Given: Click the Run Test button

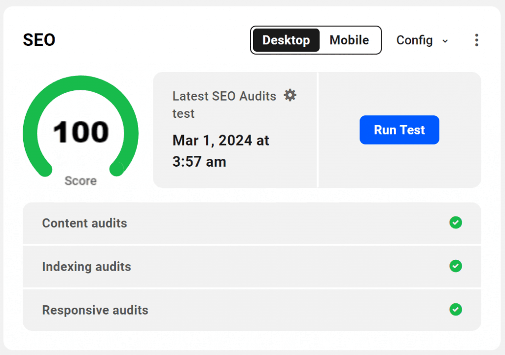Looking at the screenshot, I should pyautogui.click(x=399, y=130).
